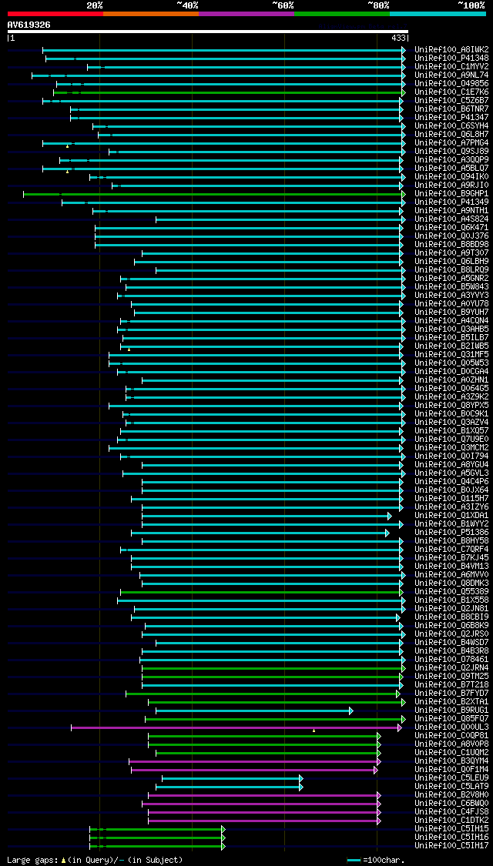Open the UniRef100_Q00UL3 label

[451, 728]
